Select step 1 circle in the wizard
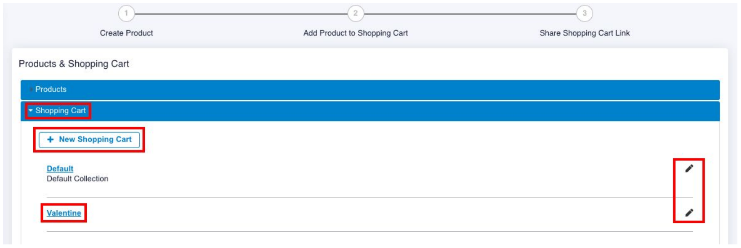Image resolution: width=741 pixels, height=248 pixels. pyautogui.click(x=126, y=13)
